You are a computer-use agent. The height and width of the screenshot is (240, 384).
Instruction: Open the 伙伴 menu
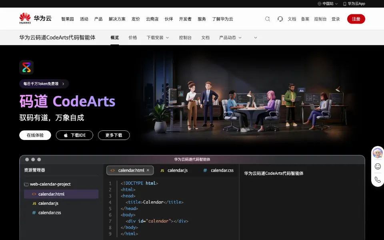[x=169, y=19]
